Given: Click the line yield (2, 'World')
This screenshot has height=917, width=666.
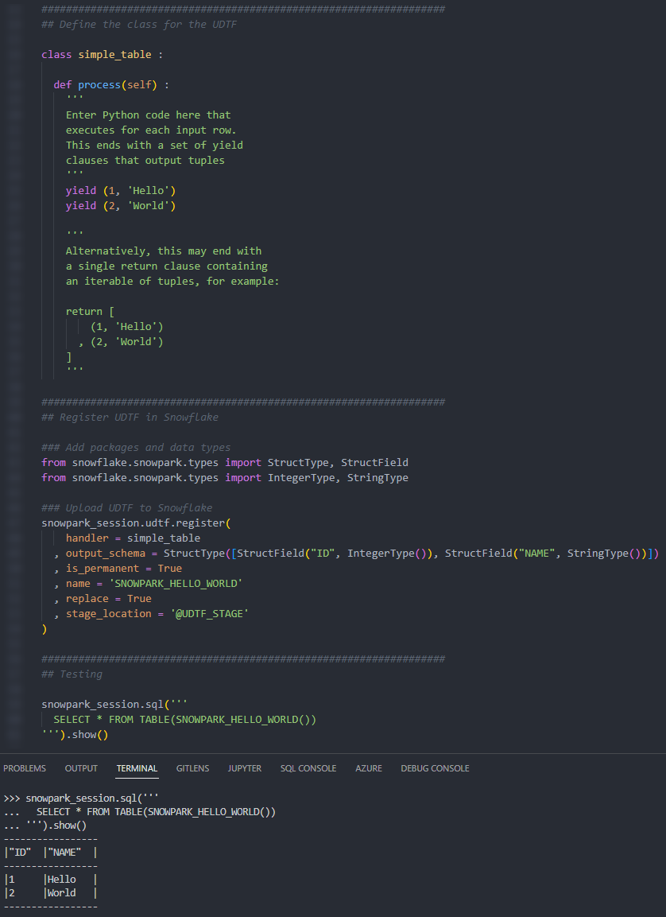Looking at the screenshot, I should pyautogui.click(x=121, y=206).
